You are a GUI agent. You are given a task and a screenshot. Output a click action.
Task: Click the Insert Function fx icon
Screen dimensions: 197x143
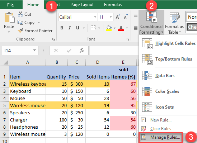[82, 51]
